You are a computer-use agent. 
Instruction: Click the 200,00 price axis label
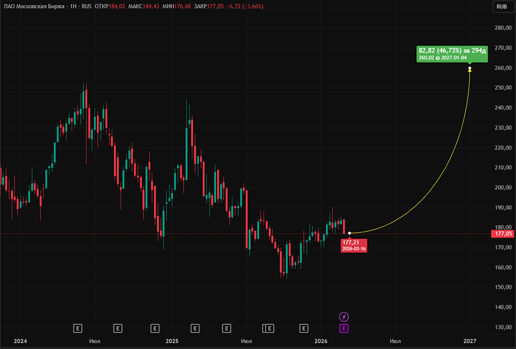pyautogui.click(x=503, y=188)
